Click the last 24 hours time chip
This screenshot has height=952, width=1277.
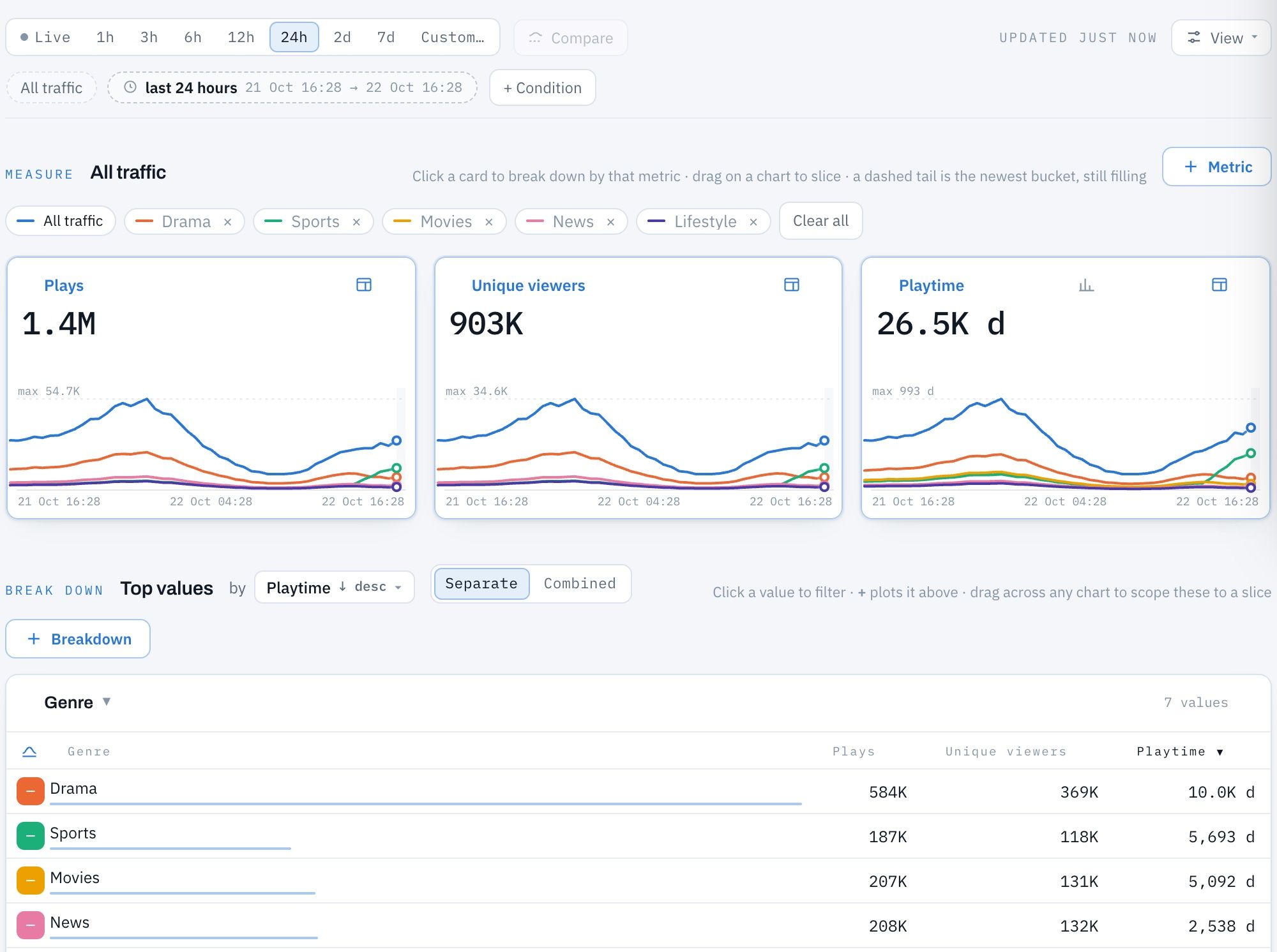(292, 87)
